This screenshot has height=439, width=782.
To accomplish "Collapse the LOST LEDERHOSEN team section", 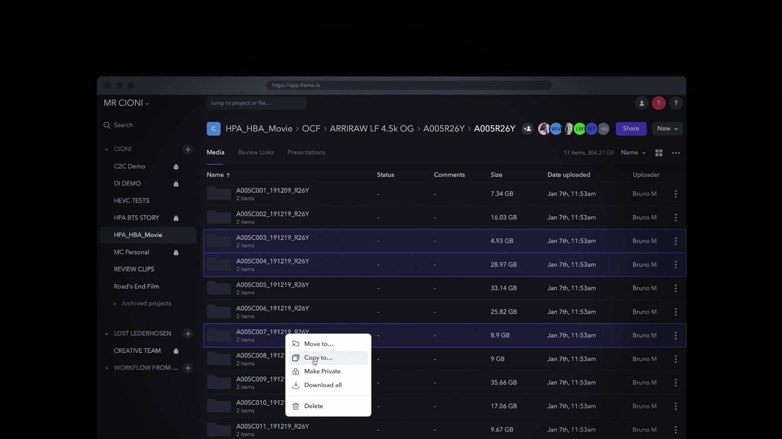I will click(107, 334).
